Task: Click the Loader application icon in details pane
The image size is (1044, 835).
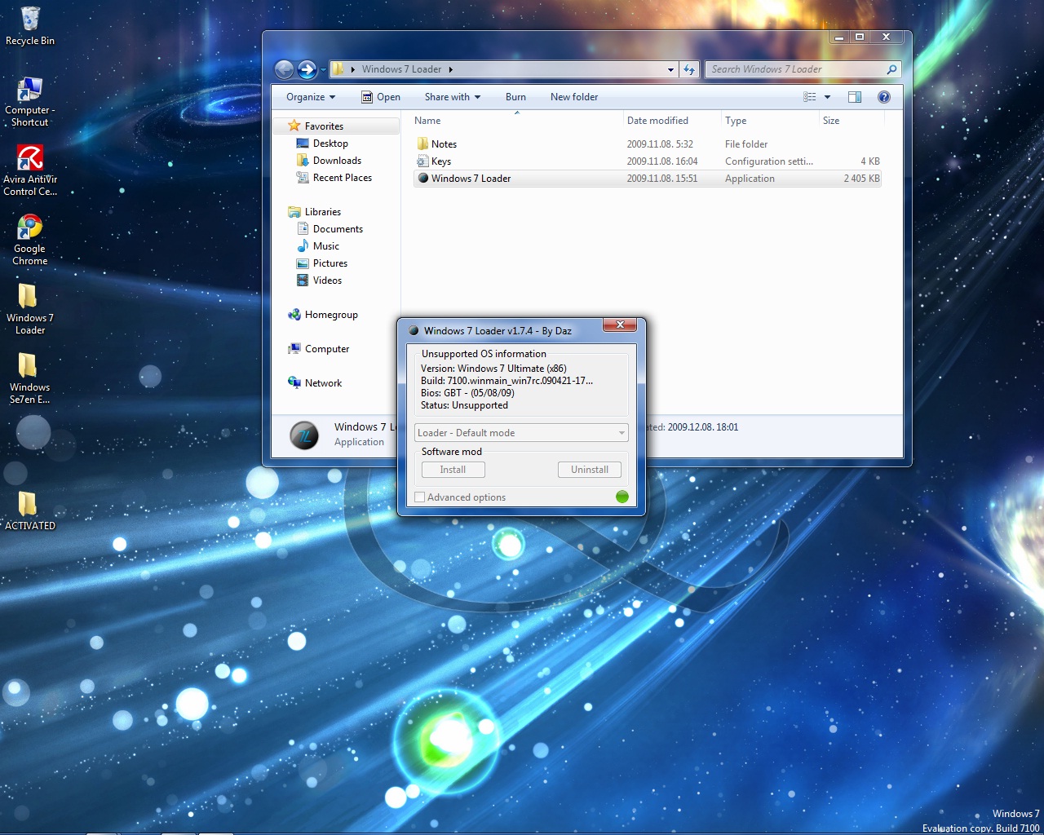Action: [304, 435]
